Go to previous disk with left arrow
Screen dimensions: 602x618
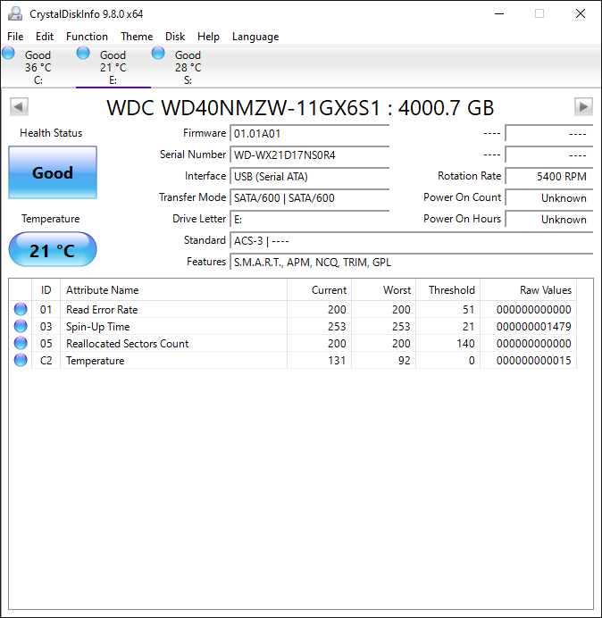coord(19,107)
